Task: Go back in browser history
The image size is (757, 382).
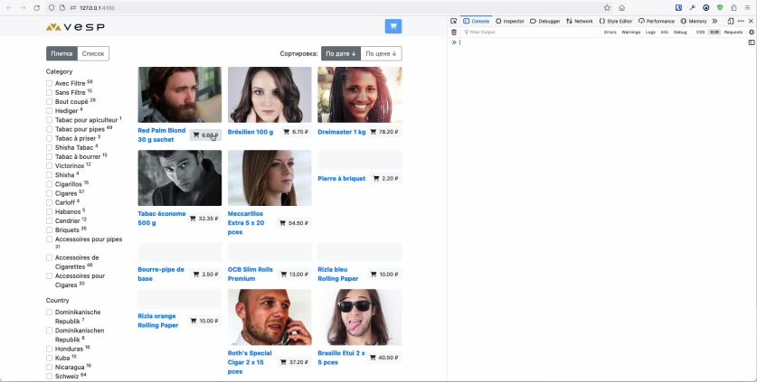Action: click(9, 8)
